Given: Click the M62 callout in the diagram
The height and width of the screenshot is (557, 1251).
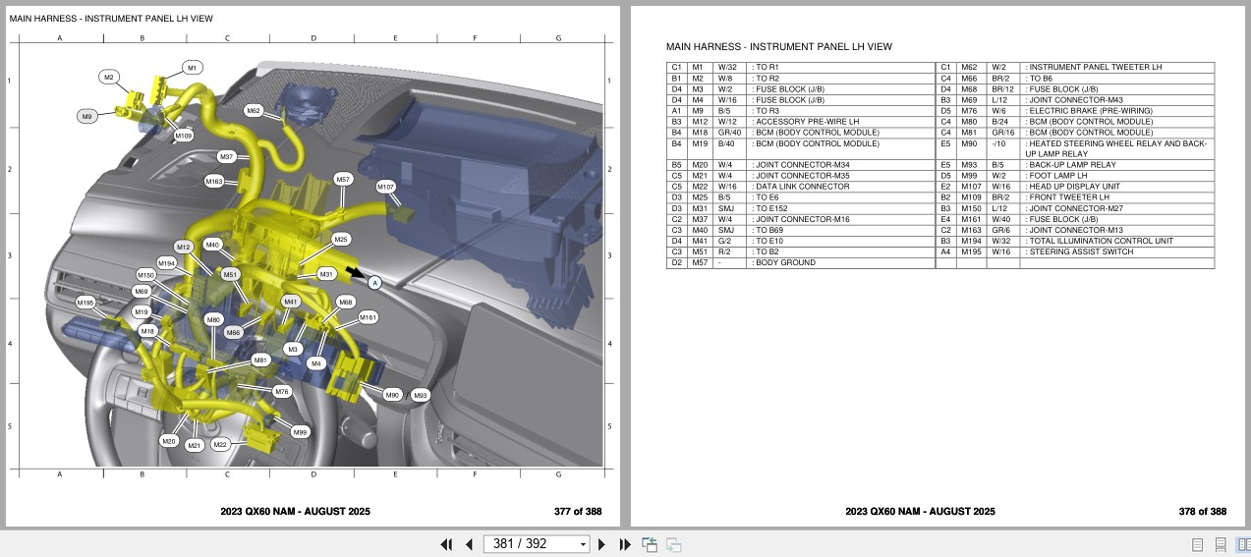Looking at the screenshot, I should coord(254,111).
